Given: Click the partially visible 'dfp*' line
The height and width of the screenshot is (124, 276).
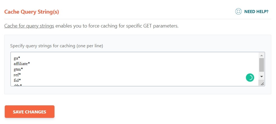Looking at the screenshot, I should point(18,85).
